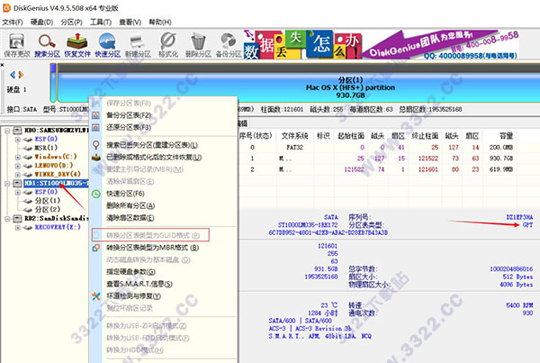This screenshot has height=363, width=540.
Task: Choose 查看S.M.A.R.T.信息(S) from context menu
Action: [139, 284]
